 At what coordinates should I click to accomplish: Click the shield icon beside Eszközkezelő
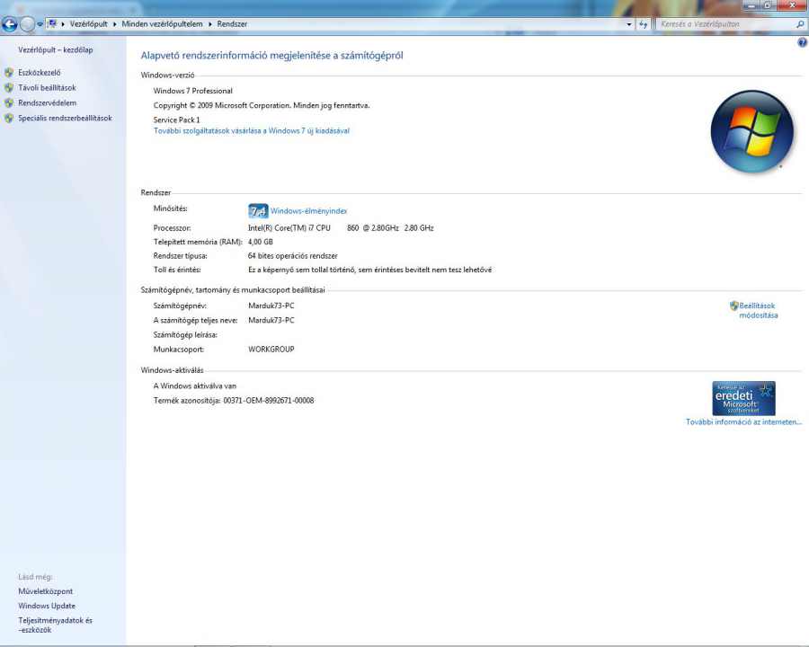tap(9, 73)
